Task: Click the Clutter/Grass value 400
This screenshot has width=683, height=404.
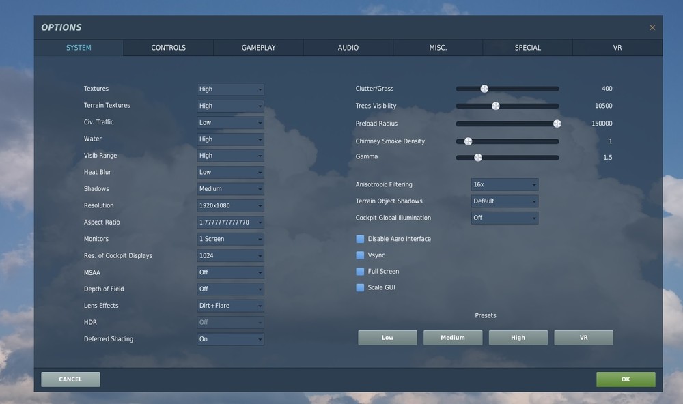Action: pos(607,89)
